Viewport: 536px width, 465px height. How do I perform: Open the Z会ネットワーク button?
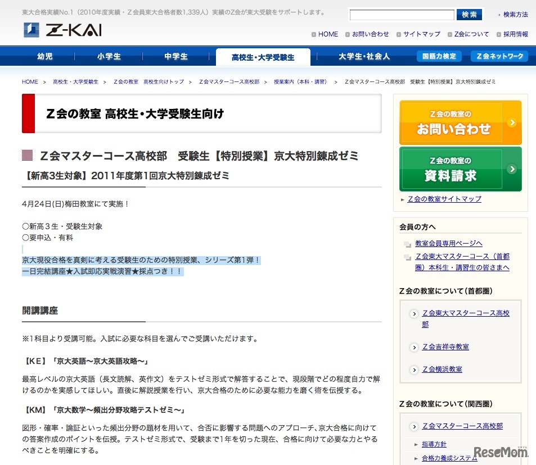click(499, 56)
